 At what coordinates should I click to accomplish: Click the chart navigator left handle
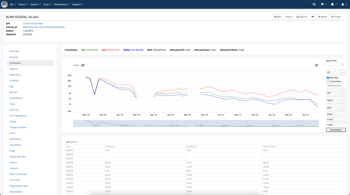[73, 124]
